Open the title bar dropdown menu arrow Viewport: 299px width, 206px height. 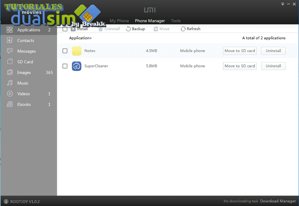pos(283,4)
